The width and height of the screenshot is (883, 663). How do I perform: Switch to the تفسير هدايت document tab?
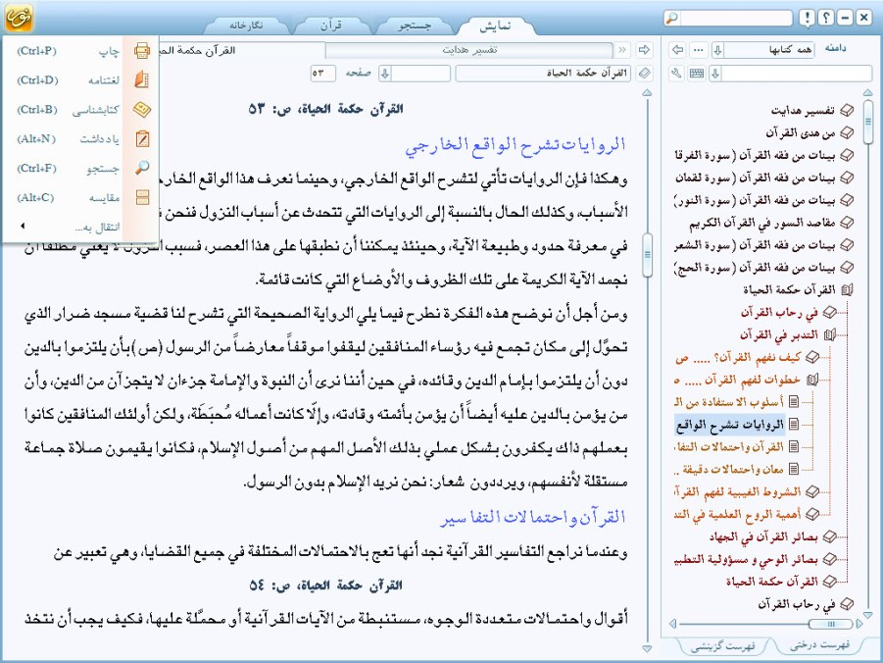[x=469, y=50]
